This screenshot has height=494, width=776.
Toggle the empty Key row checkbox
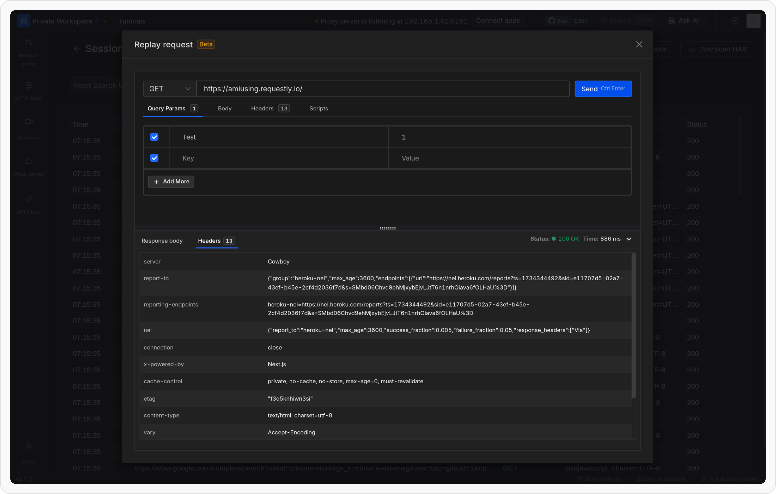154,158
